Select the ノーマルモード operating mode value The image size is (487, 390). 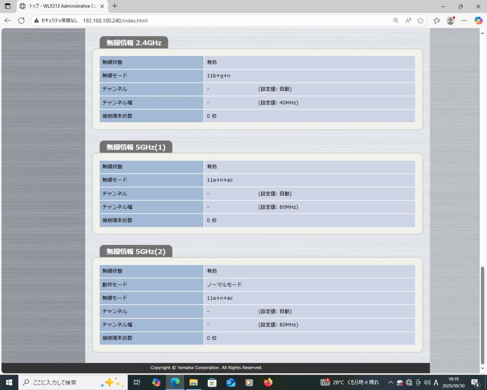point(224,284)
